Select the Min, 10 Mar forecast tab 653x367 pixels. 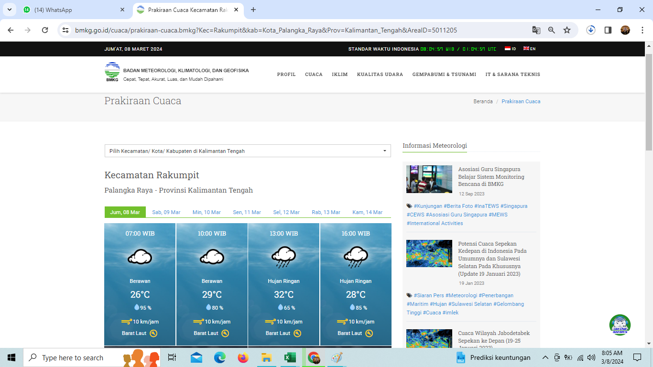click(x=207, y=212)
